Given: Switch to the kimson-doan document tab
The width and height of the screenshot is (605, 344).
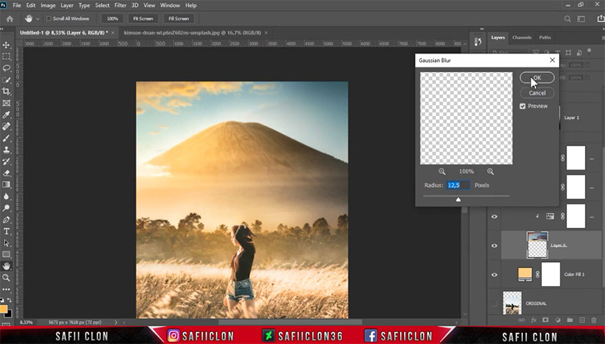Looking at the screenshot, I should (192, 33).
